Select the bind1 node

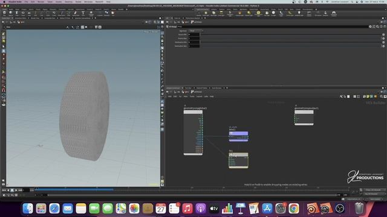pos(238,137)
